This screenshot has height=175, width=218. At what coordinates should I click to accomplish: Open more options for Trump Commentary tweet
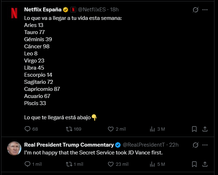[205, 145]
